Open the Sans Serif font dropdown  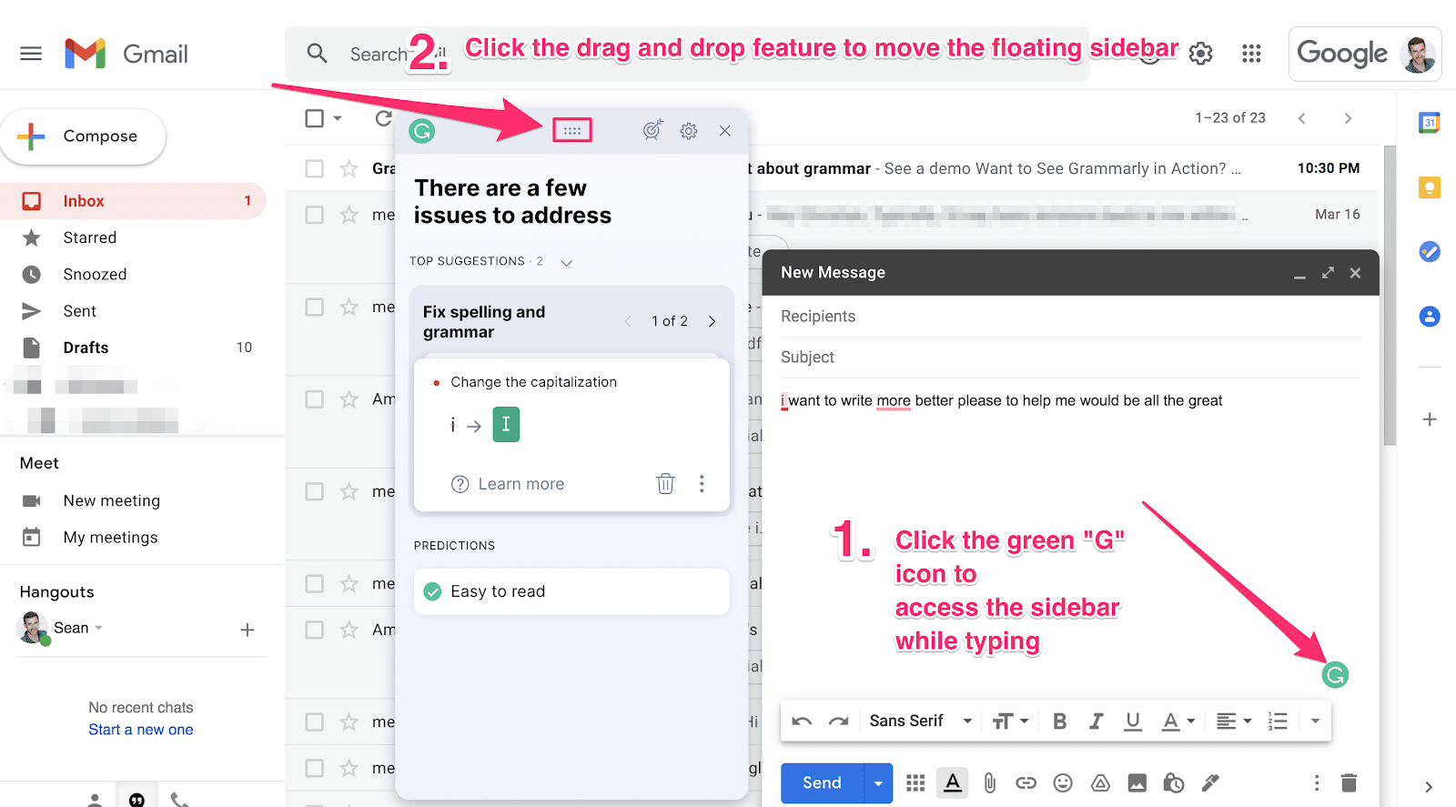(x=921, y=721)
